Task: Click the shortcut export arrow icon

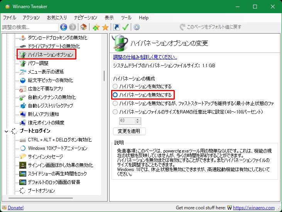Action: coord(117,27)
